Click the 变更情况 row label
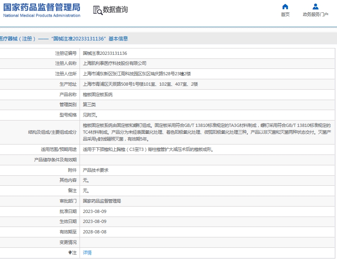This screenshot has height=261, width=337. point(68,242)
